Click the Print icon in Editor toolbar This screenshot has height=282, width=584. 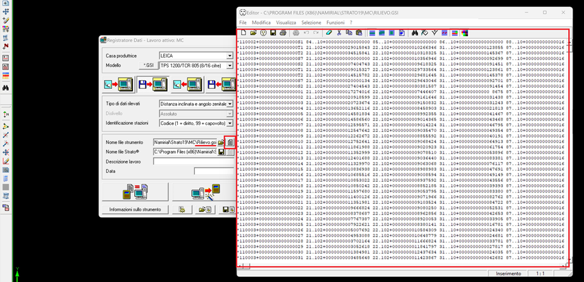click(282, 32)
